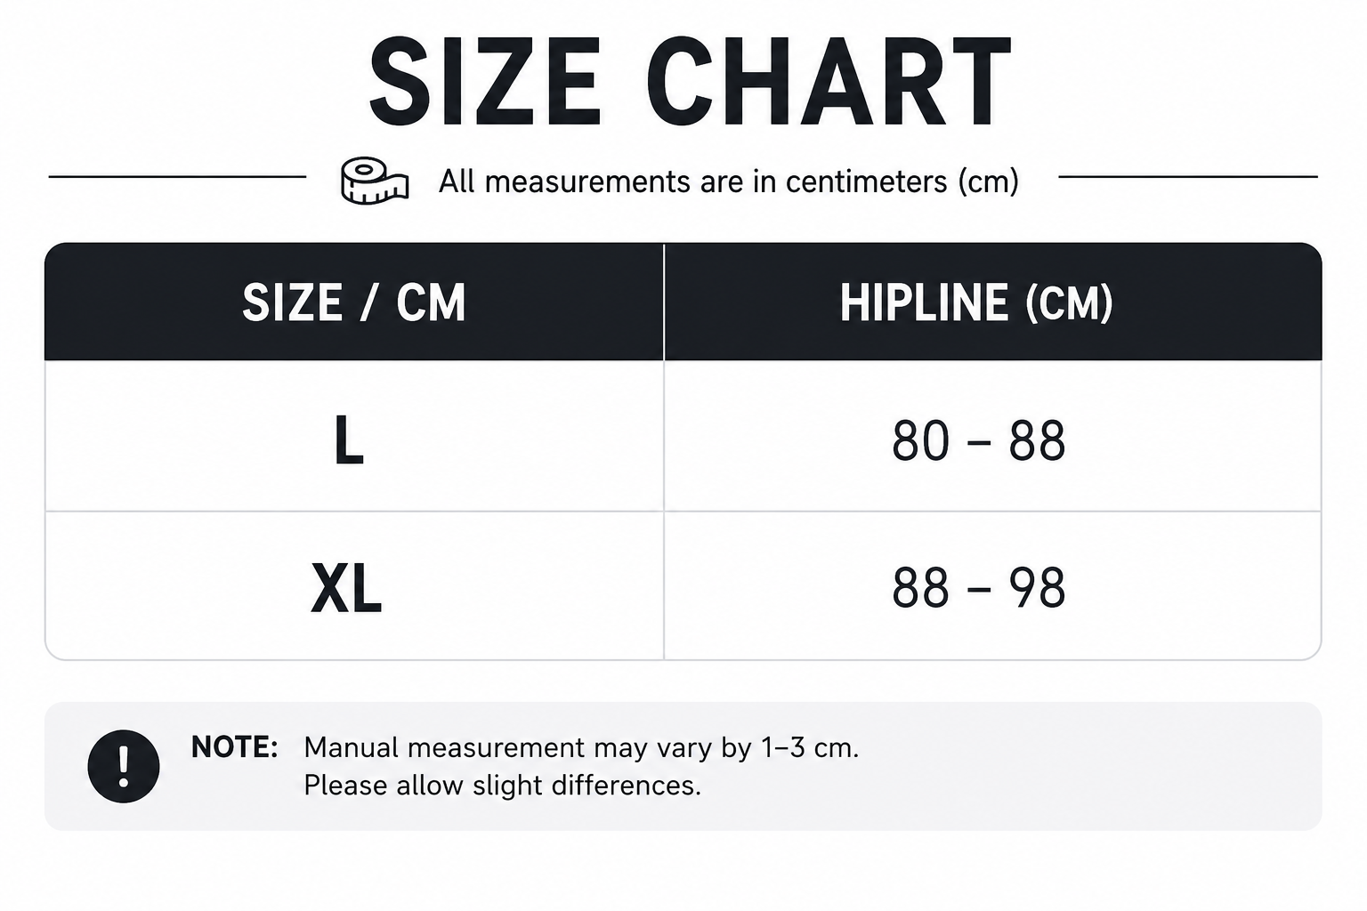Select the SIZE / CM column header
This screenshot has width=1367, height=911.
(x=354, y=302)
